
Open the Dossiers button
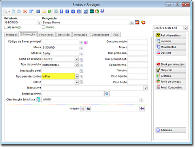click(x=171, y=53)
